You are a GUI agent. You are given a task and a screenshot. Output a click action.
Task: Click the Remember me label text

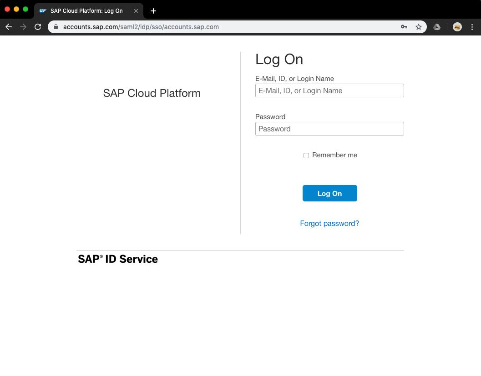[x=334, y=155]
